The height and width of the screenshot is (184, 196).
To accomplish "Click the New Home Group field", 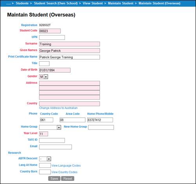I will (x=101, y=127).
